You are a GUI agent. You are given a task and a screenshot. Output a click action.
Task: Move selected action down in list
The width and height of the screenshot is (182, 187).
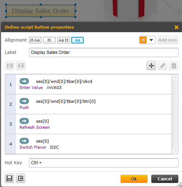[x=21, y=65]
